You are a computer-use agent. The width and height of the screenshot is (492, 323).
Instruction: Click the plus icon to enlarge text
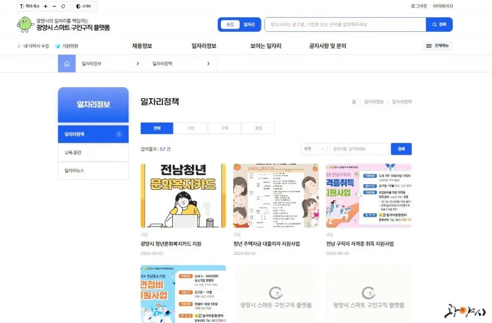[x=46, y=6]
